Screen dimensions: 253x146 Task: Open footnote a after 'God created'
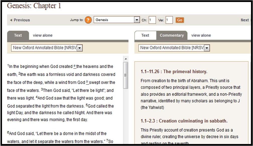point(75,66)
